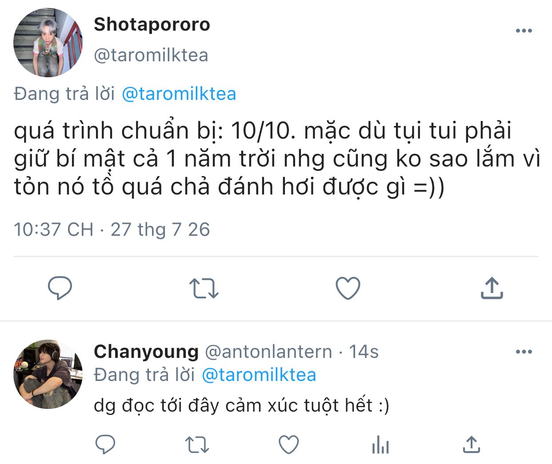Retweet the main Shotapororo tweet
This screenshot has height=464, width=552.
tap(204, 288)
